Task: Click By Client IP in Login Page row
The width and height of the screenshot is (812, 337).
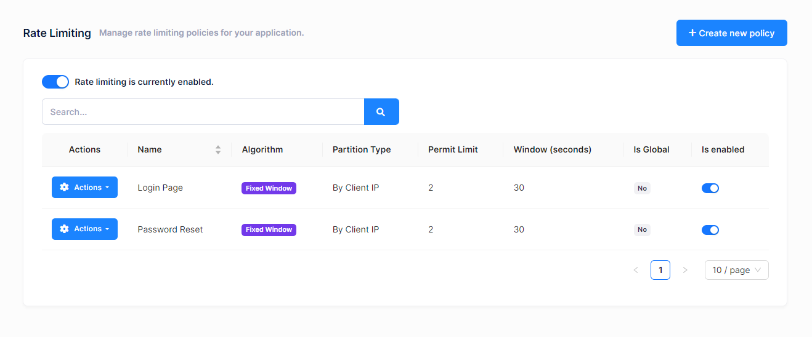Action: pos(355,188)
